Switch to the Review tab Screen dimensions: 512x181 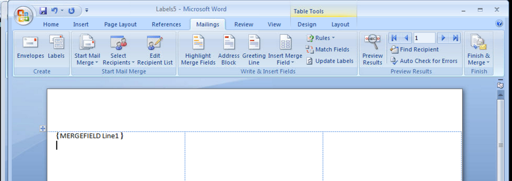pos(243,25)
